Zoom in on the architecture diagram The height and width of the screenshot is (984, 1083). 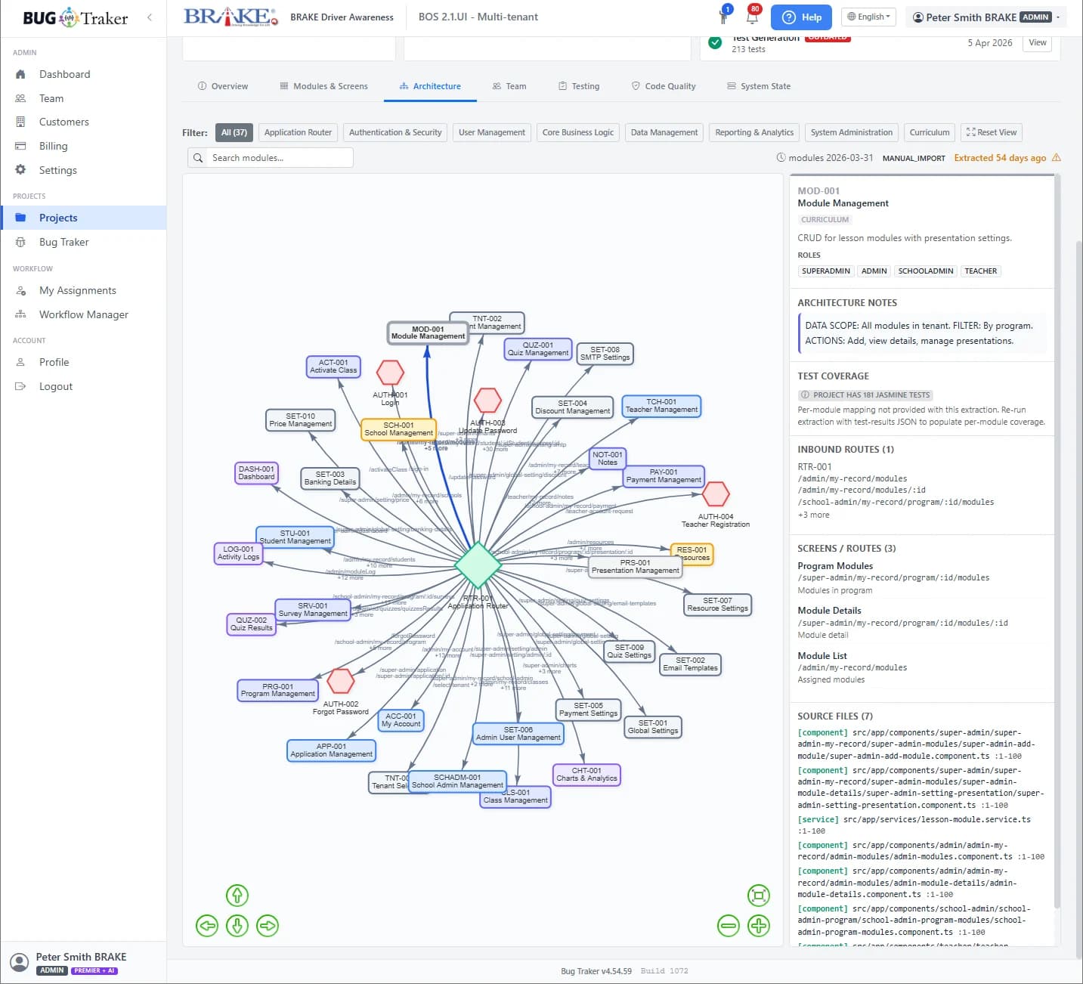(759, 926)
